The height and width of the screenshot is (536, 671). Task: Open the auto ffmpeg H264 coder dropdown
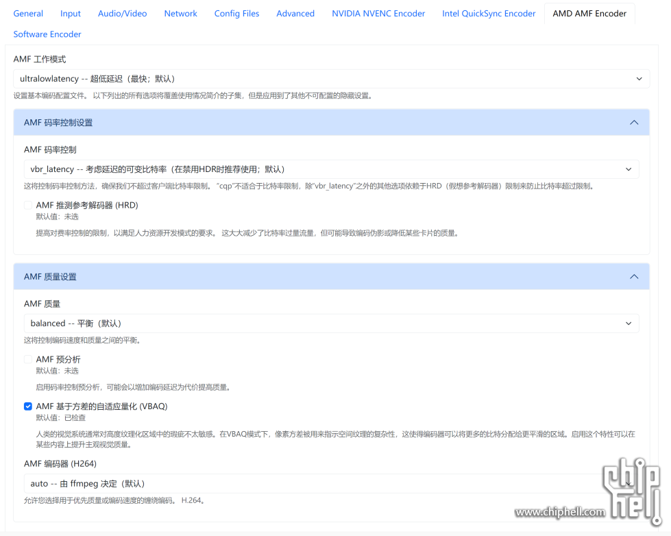(331, 483)
